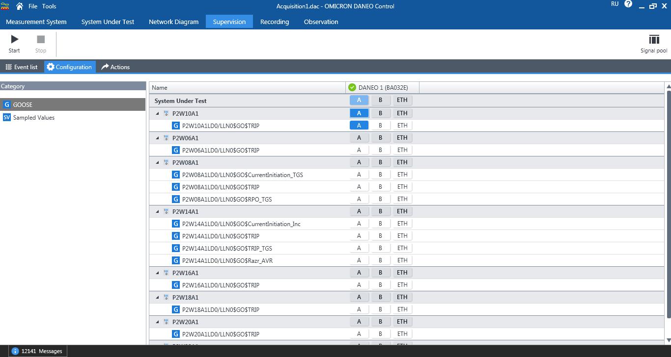Toggle port B for P2W14A1 Razr_AVR GOOSE
Image resolution: width=671 pixels, height=357 pixels.
[380, 260]
